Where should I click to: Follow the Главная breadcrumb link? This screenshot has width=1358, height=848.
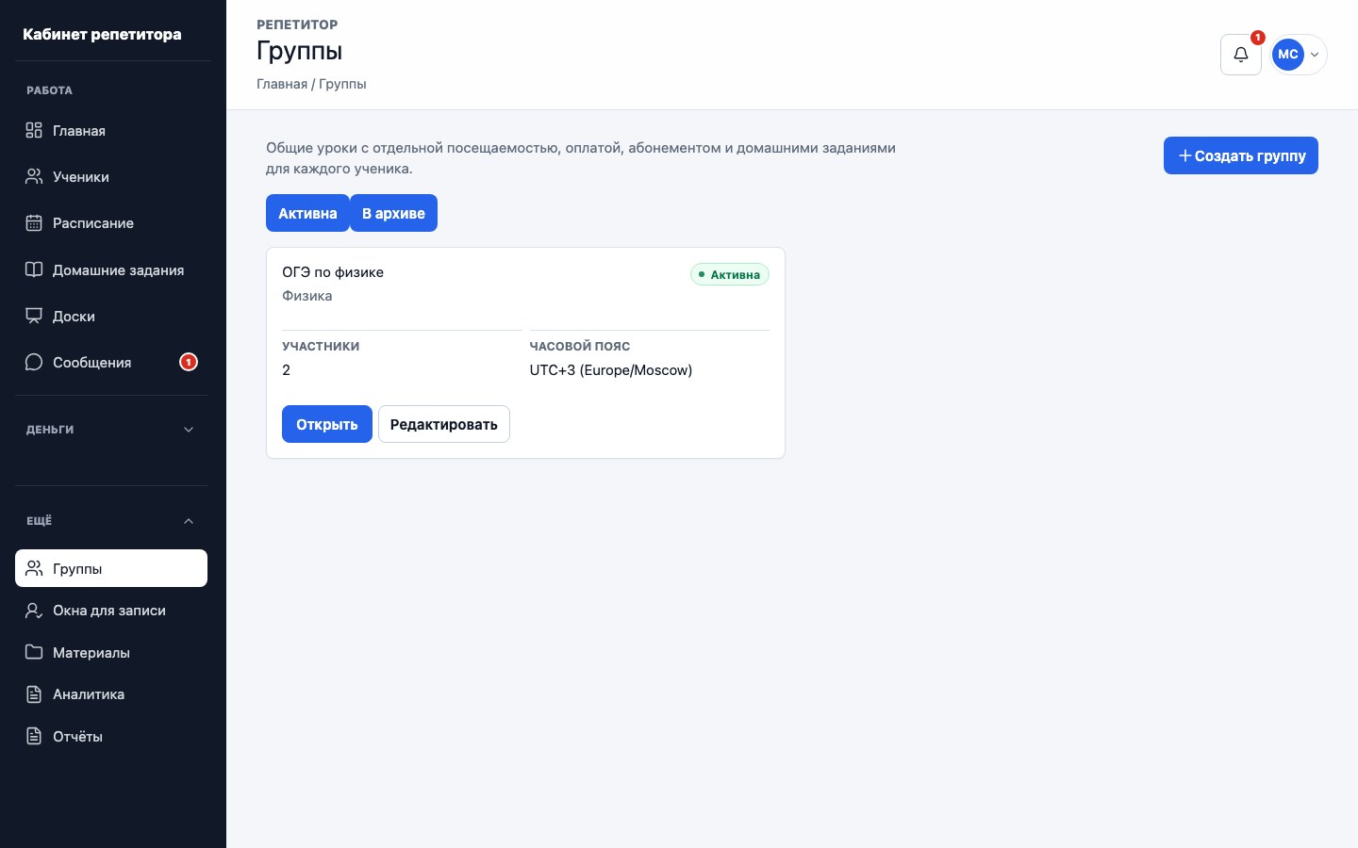282,84
